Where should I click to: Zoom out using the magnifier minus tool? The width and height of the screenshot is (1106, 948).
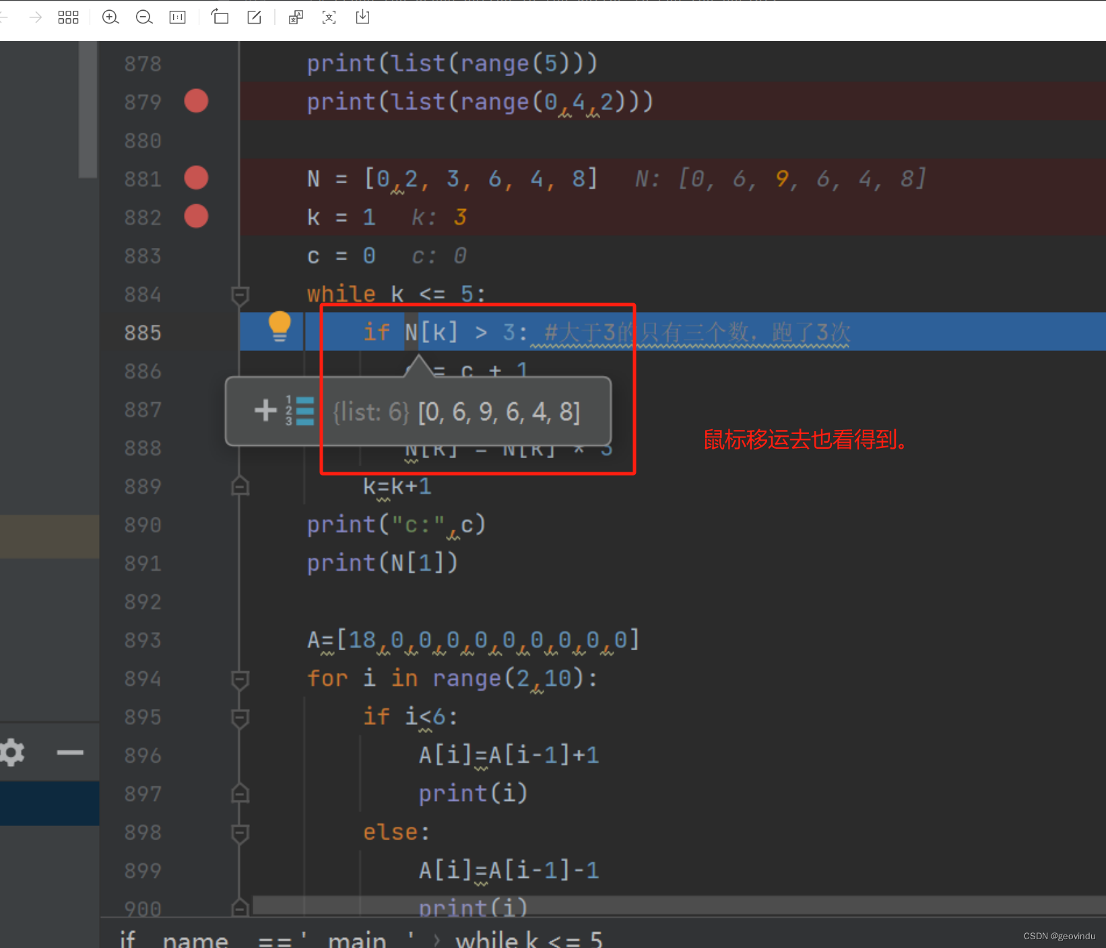pos(143,17)
